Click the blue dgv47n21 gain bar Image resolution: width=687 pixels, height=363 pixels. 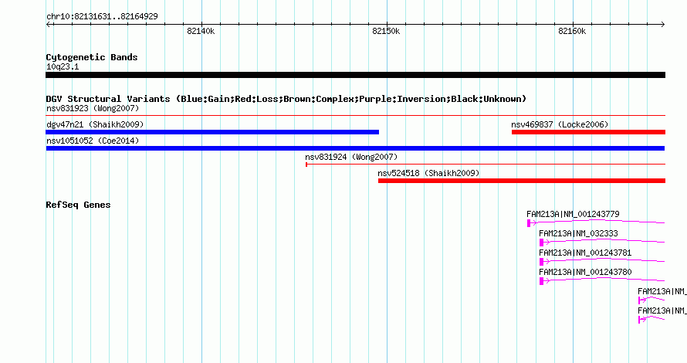[x=212, y=132]
